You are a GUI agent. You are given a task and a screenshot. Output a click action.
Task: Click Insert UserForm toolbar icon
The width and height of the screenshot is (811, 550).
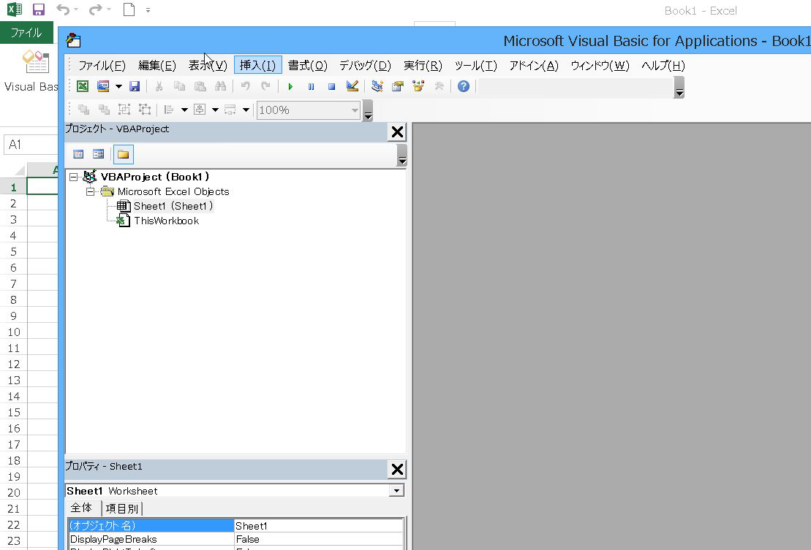pyautogui.click(x=103, y=86)
